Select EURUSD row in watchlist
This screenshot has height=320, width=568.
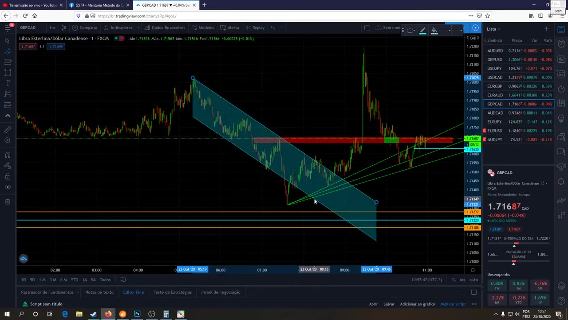518,131
